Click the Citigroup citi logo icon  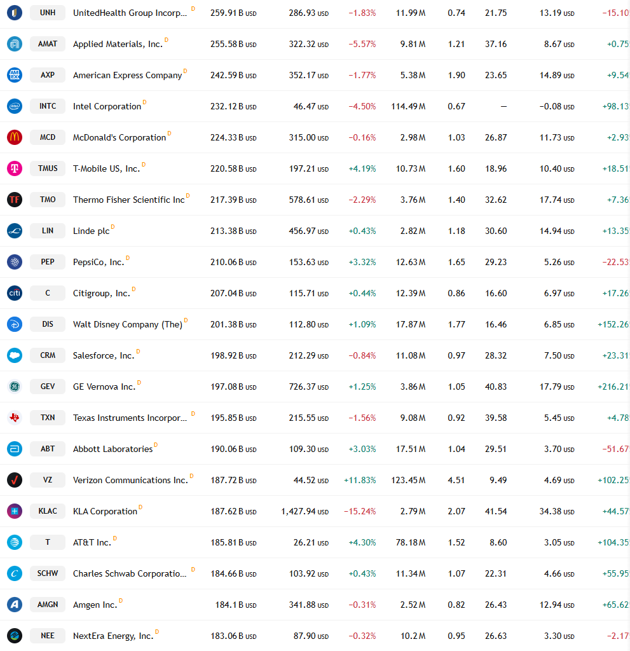(15, 293)
